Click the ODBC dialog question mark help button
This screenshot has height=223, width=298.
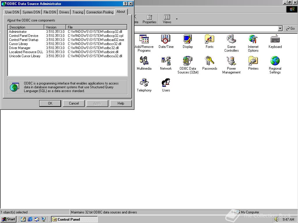[125, 3]
